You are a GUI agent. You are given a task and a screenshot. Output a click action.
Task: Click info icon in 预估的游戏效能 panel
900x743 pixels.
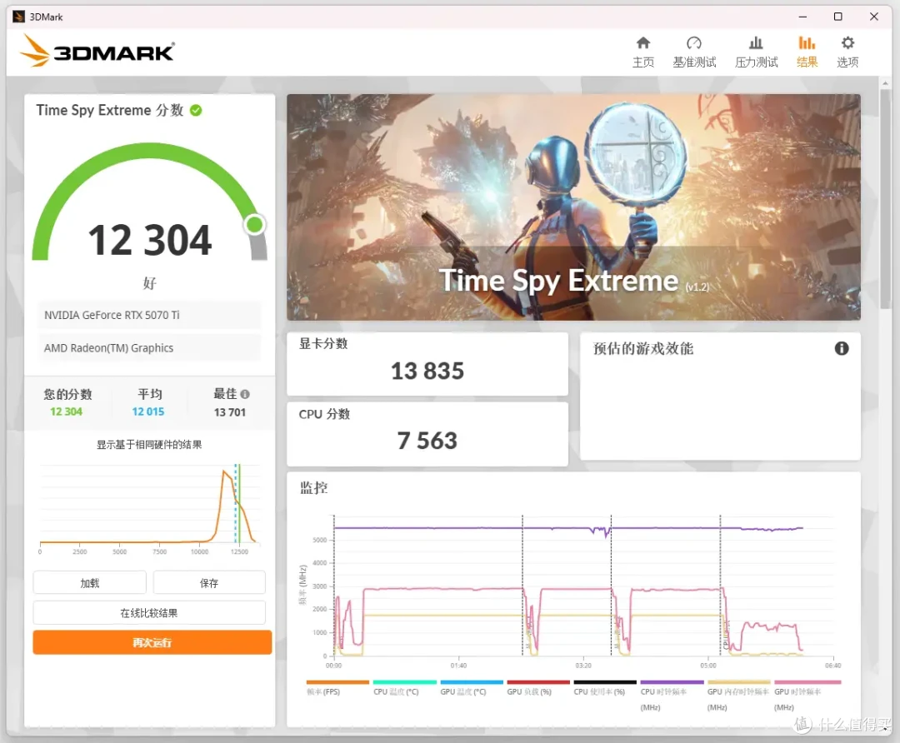click(x=842, y=348)
